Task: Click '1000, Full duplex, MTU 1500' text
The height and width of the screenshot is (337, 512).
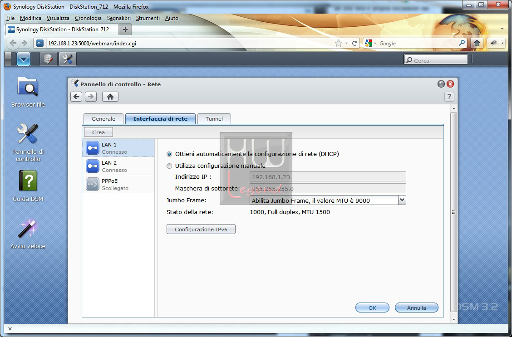Action: pyautogui.click(x=290, y=212)
